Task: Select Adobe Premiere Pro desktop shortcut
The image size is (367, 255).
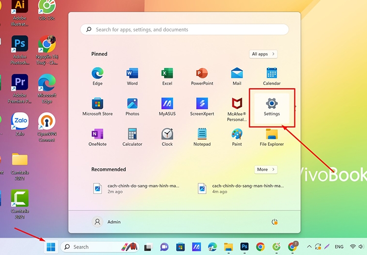Action: tap(20, 89)
